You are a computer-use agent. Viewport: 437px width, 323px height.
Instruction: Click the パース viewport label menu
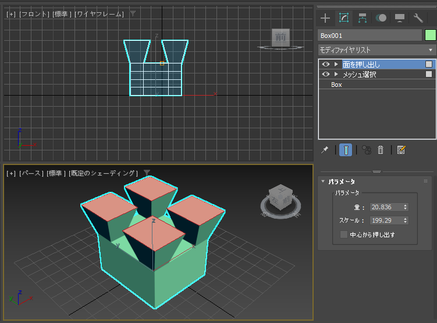pos(32,173)
